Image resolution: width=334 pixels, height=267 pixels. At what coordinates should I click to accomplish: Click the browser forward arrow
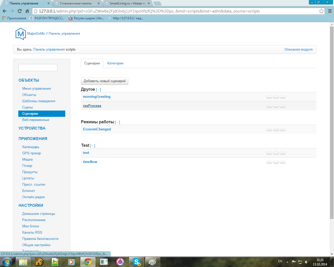(x=12, y=11)
